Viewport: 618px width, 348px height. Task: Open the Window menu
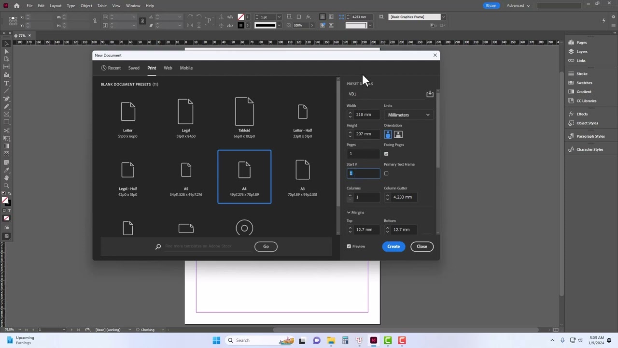(x=133, y=6)
